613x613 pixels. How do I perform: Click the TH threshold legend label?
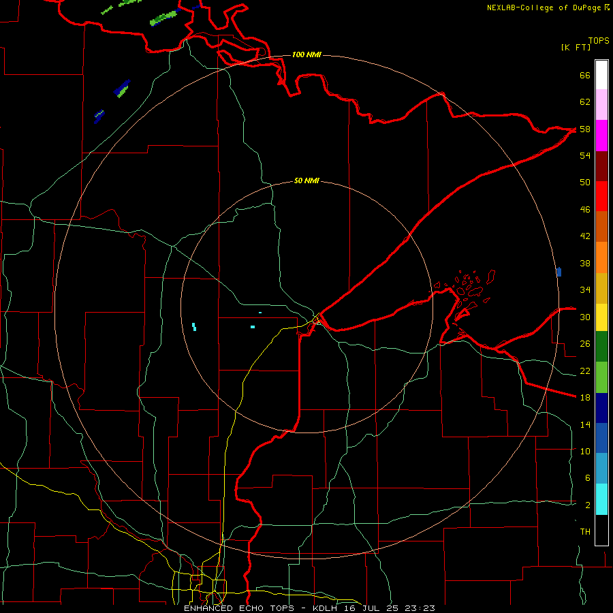pyautogui.click(x=585, y=532)
